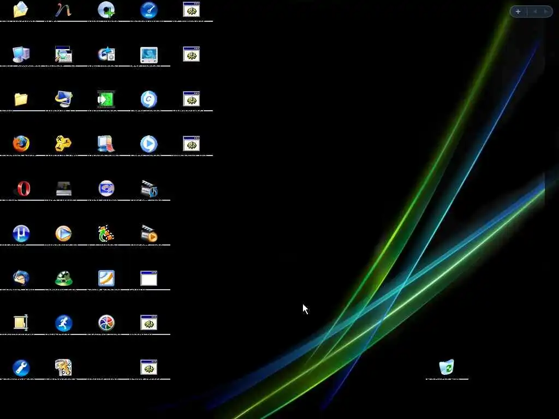Open the blue square with orange swoosh icon
Screen dimensions: 559x419
pyautogui.click(x=106, y=278)
